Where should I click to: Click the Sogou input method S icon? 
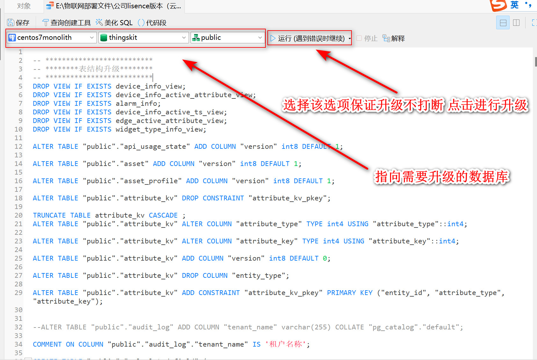tap(498, 5)
